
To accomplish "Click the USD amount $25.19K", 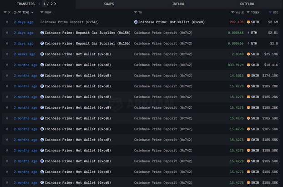I will pyautogui.click(x=271, y=54).
